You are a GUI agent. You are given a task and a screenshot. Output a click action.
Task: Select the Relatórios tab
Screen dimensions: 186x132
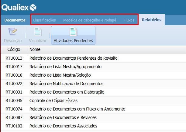pyautogui.click(x=152, y=20)
